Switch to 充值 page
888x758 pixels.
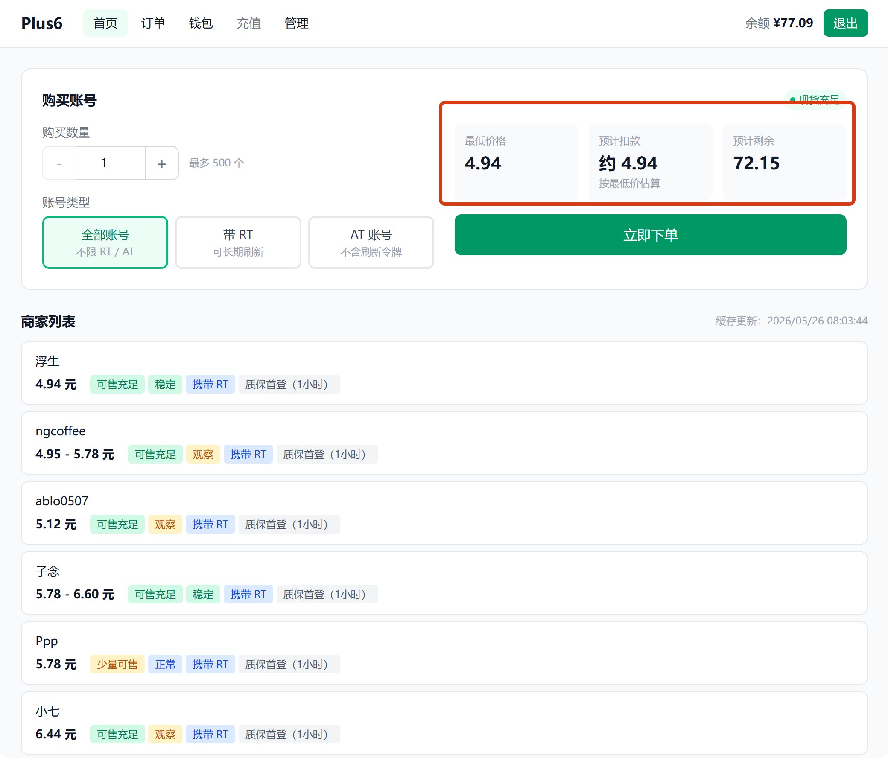248,23
